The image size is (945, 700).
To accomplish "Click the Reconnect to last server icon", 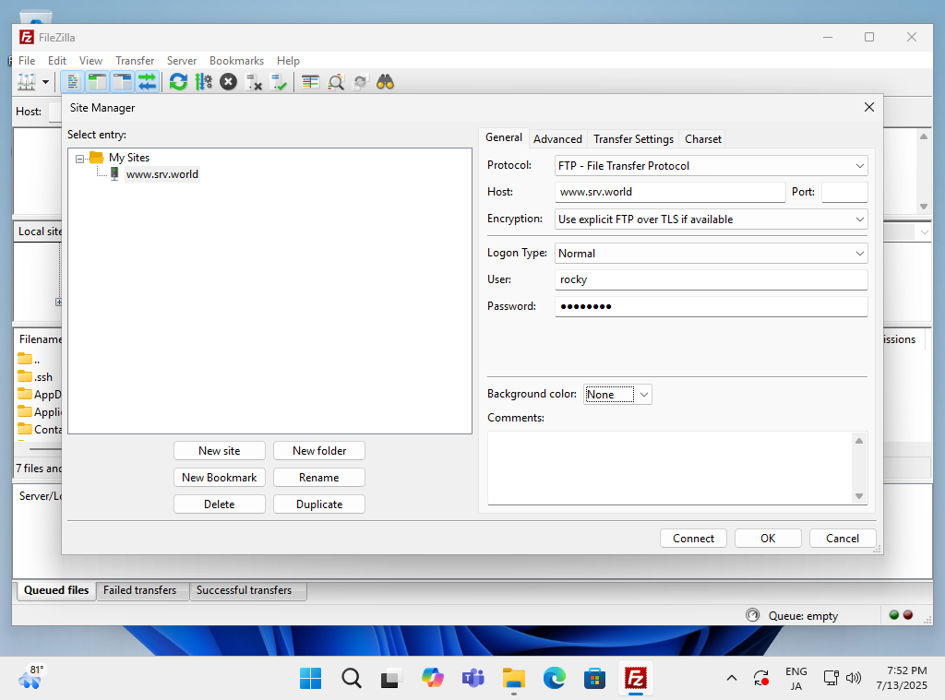I will point(279,82).
